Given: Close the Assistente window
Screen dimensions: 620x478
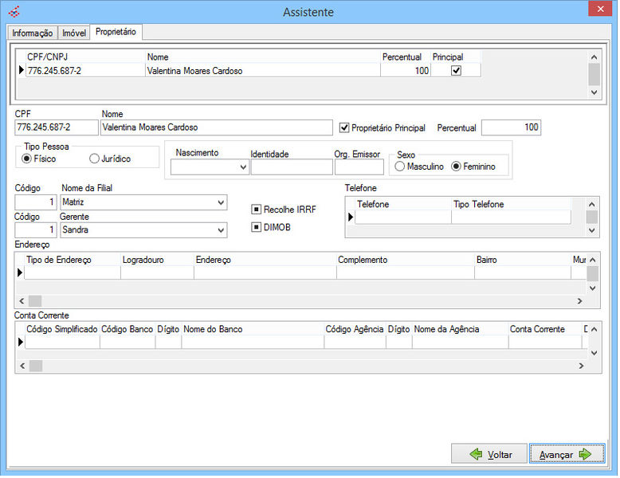Looking at the screenshot, I should click(598, 10).
